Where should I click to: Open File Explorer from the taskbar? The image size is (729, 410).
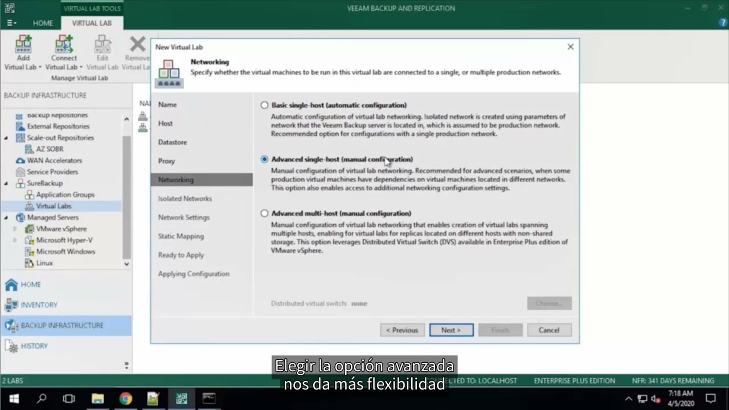tap(98, 399)
